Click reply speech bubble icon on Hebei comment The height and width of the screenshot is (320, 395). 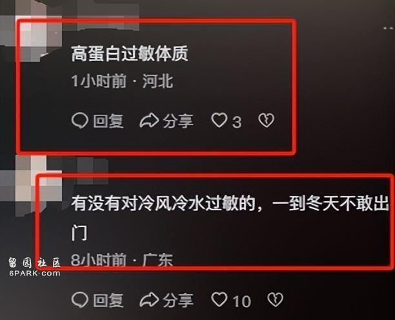point(80,121)
